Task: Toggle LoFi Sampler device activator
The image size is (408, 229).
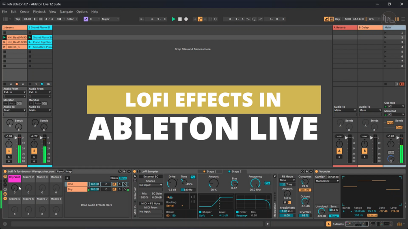Action: point(134,171)
